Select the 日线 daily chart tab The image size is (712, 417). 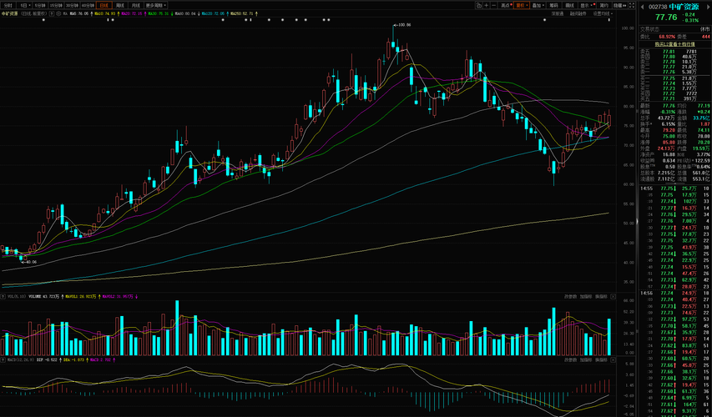point(104,6)
